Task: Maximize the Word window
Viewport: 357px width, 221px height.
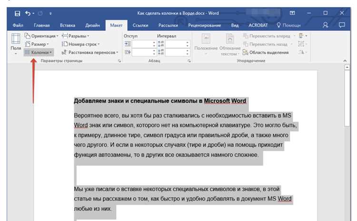Action: tap(326, 13)
